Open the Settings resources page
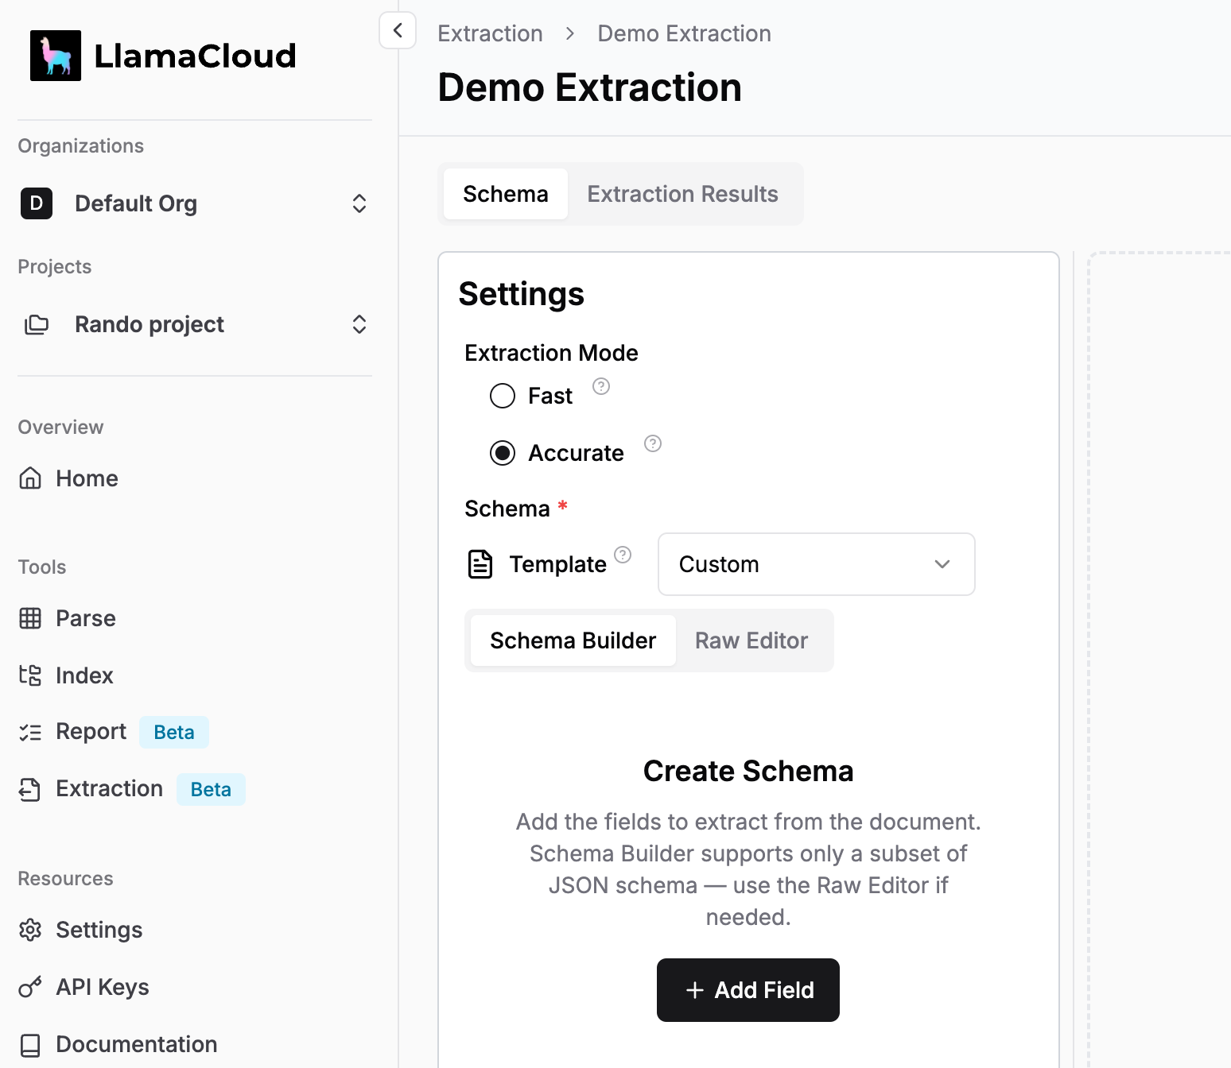This screenshot has height=1068, width=1231. tap(99, 930)
